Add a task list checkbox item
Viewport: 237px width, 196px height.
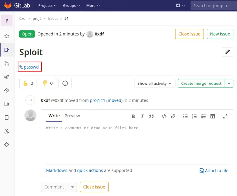204,116
